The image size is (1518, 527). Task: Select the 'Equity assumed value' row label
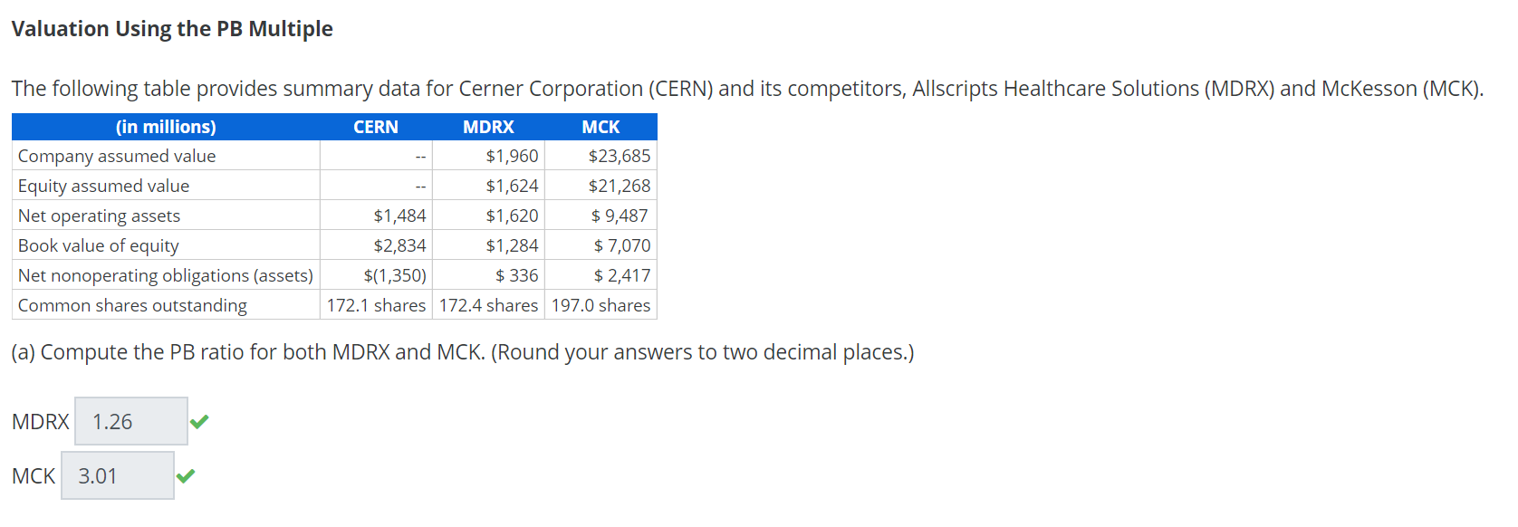tap(103, 186)
